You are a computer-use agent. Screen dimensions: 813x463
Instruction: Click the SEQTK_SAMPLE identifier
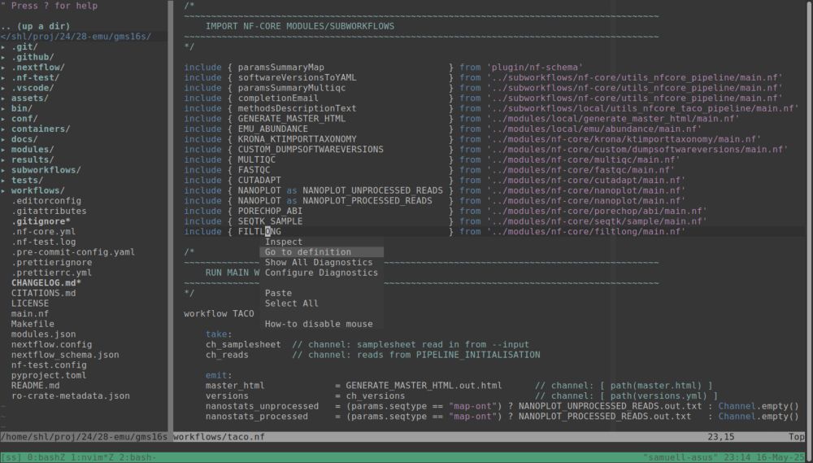[x=270, y=221]
